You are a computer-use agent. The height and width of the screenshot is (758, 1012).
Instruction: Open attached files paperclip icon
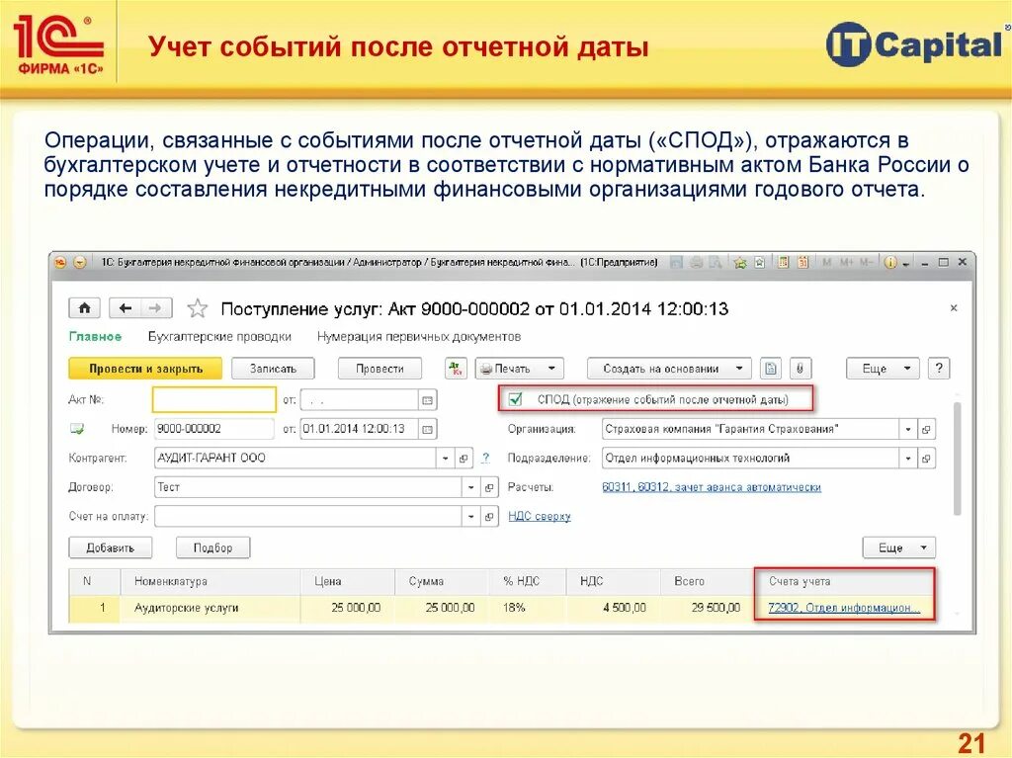[x=800, y=369]
